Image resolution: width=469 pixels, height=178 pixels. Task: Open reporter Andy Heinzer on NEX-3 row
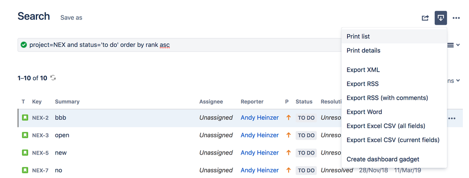click(x=259, y=135)
